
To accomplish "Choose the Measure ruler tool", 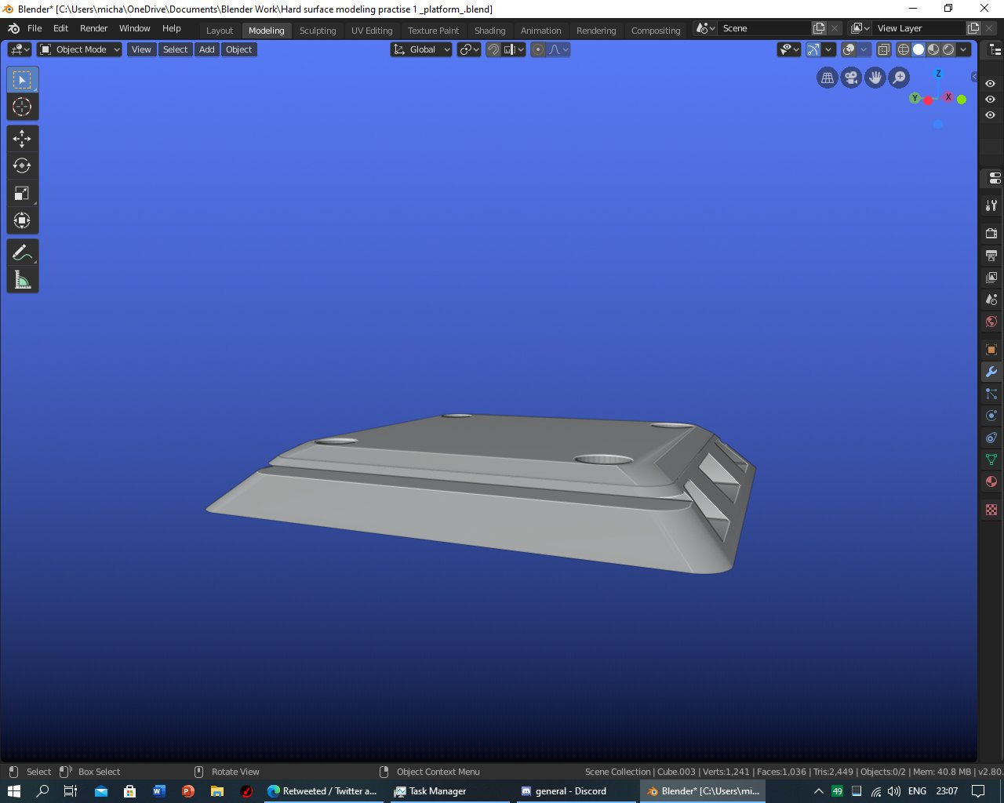I will click(22, 280).
